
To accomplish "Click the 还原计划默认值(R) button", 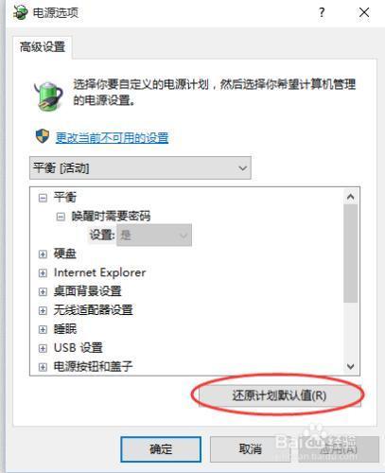I will click(x=279, y=395).
